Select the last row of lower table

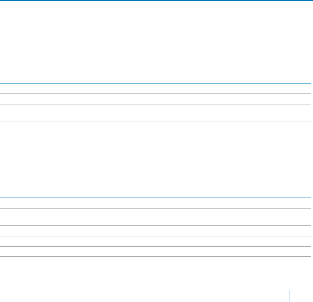coord(155,251)
